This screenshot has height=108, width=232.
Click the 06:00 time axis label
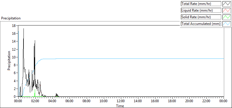(69, 101)
